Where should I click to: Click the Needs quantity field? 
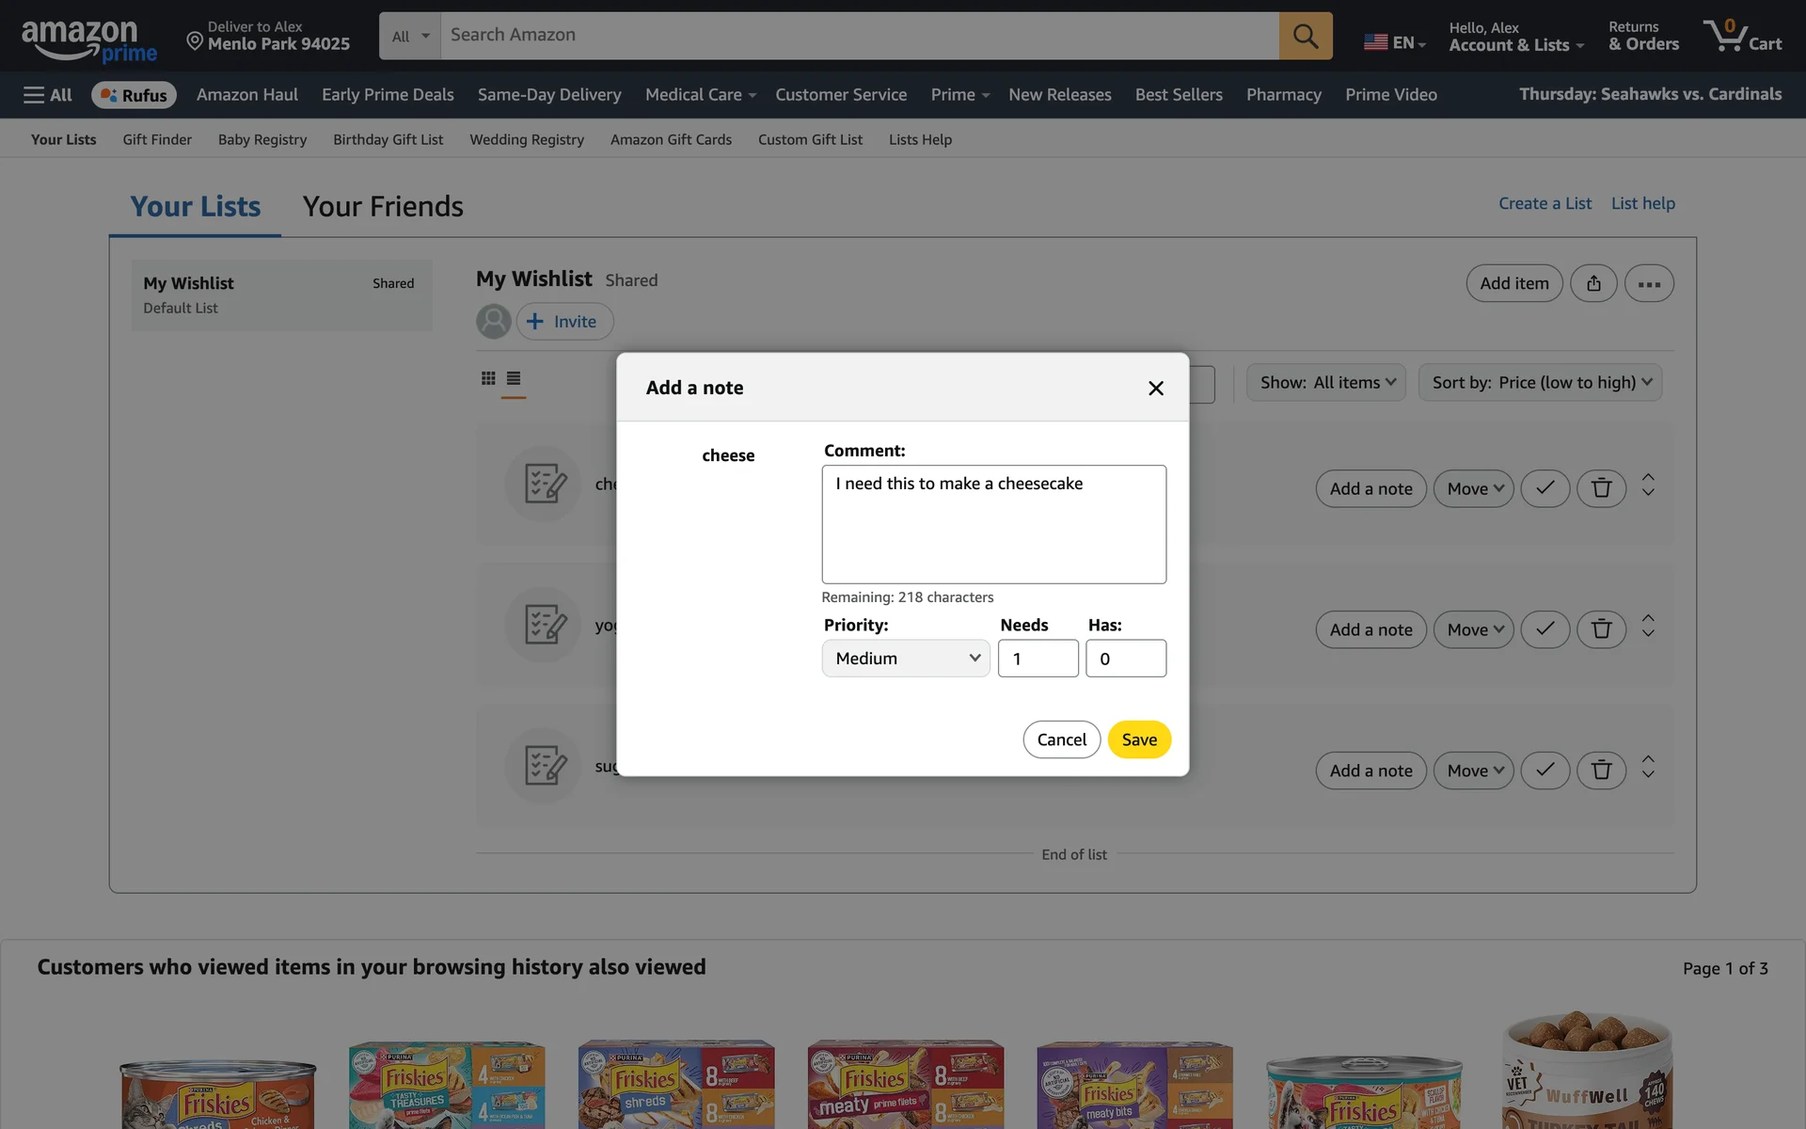point(1038,659)
